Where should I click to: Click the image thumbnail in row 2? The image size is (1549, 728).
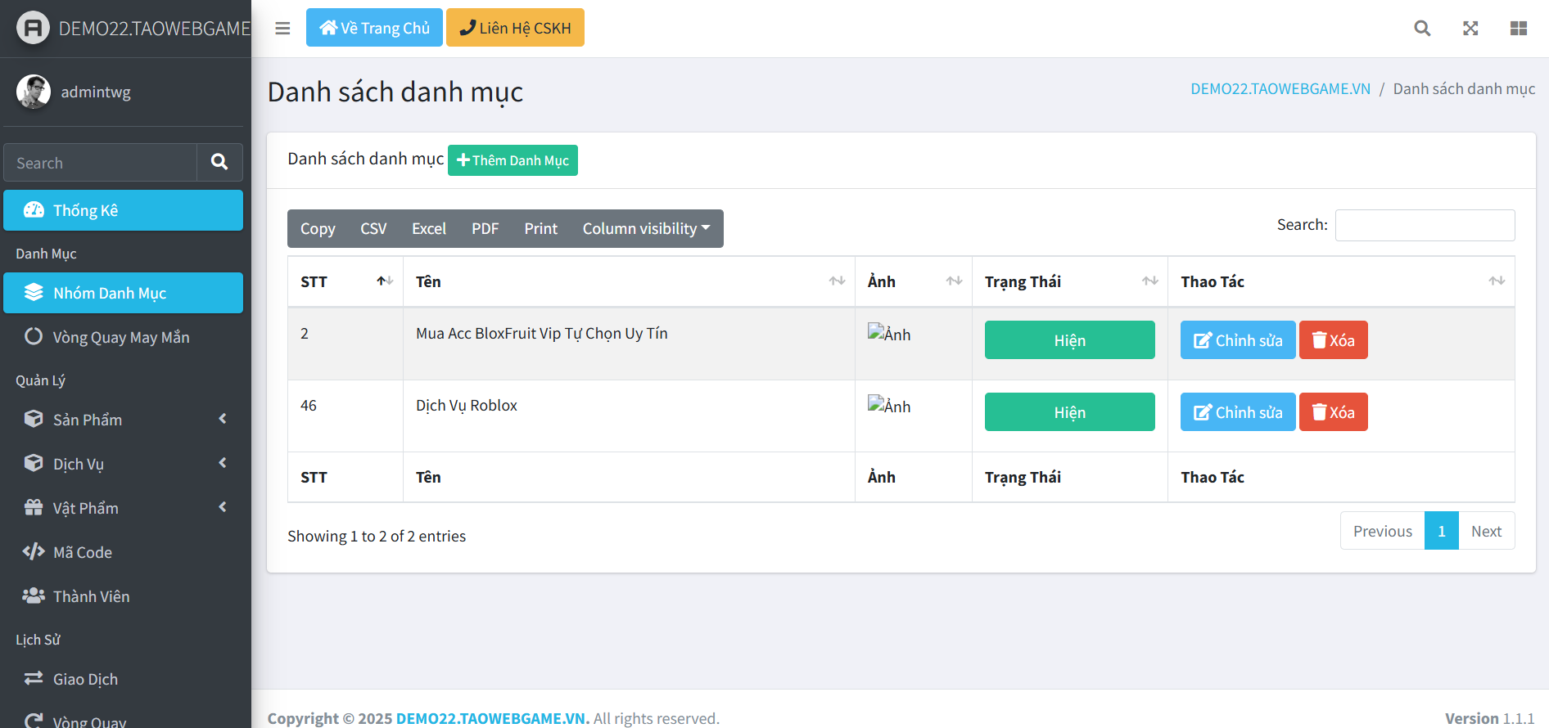tap(889, 333)
